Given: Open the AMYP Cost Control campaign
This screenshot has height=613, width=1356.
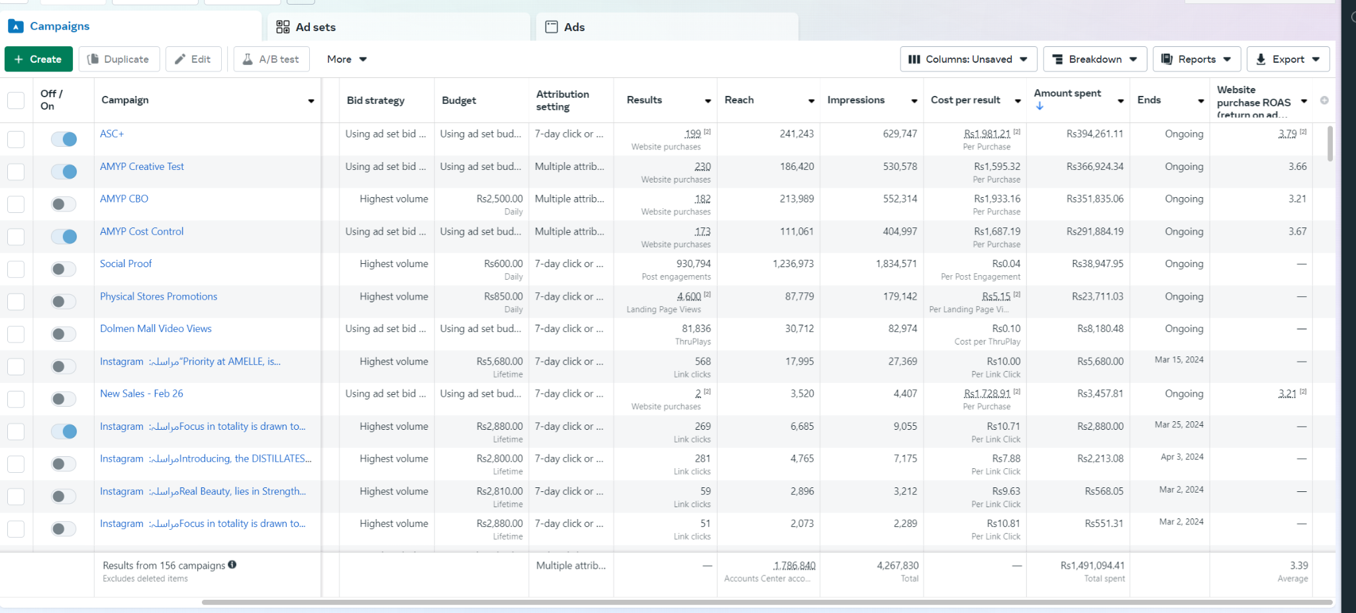Looking at the screenshot, I should [x=142, y=231].
